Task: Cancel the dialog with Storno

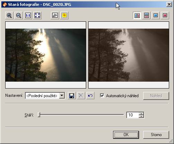Action: [x=156, y=135]
